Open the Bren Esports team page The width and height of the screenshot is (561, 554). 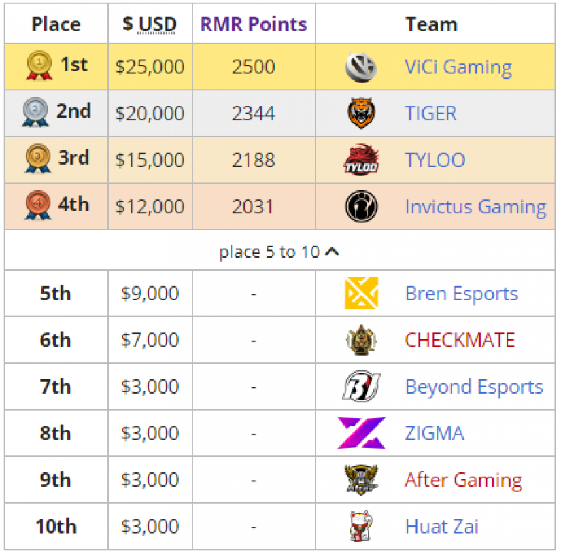462,294
